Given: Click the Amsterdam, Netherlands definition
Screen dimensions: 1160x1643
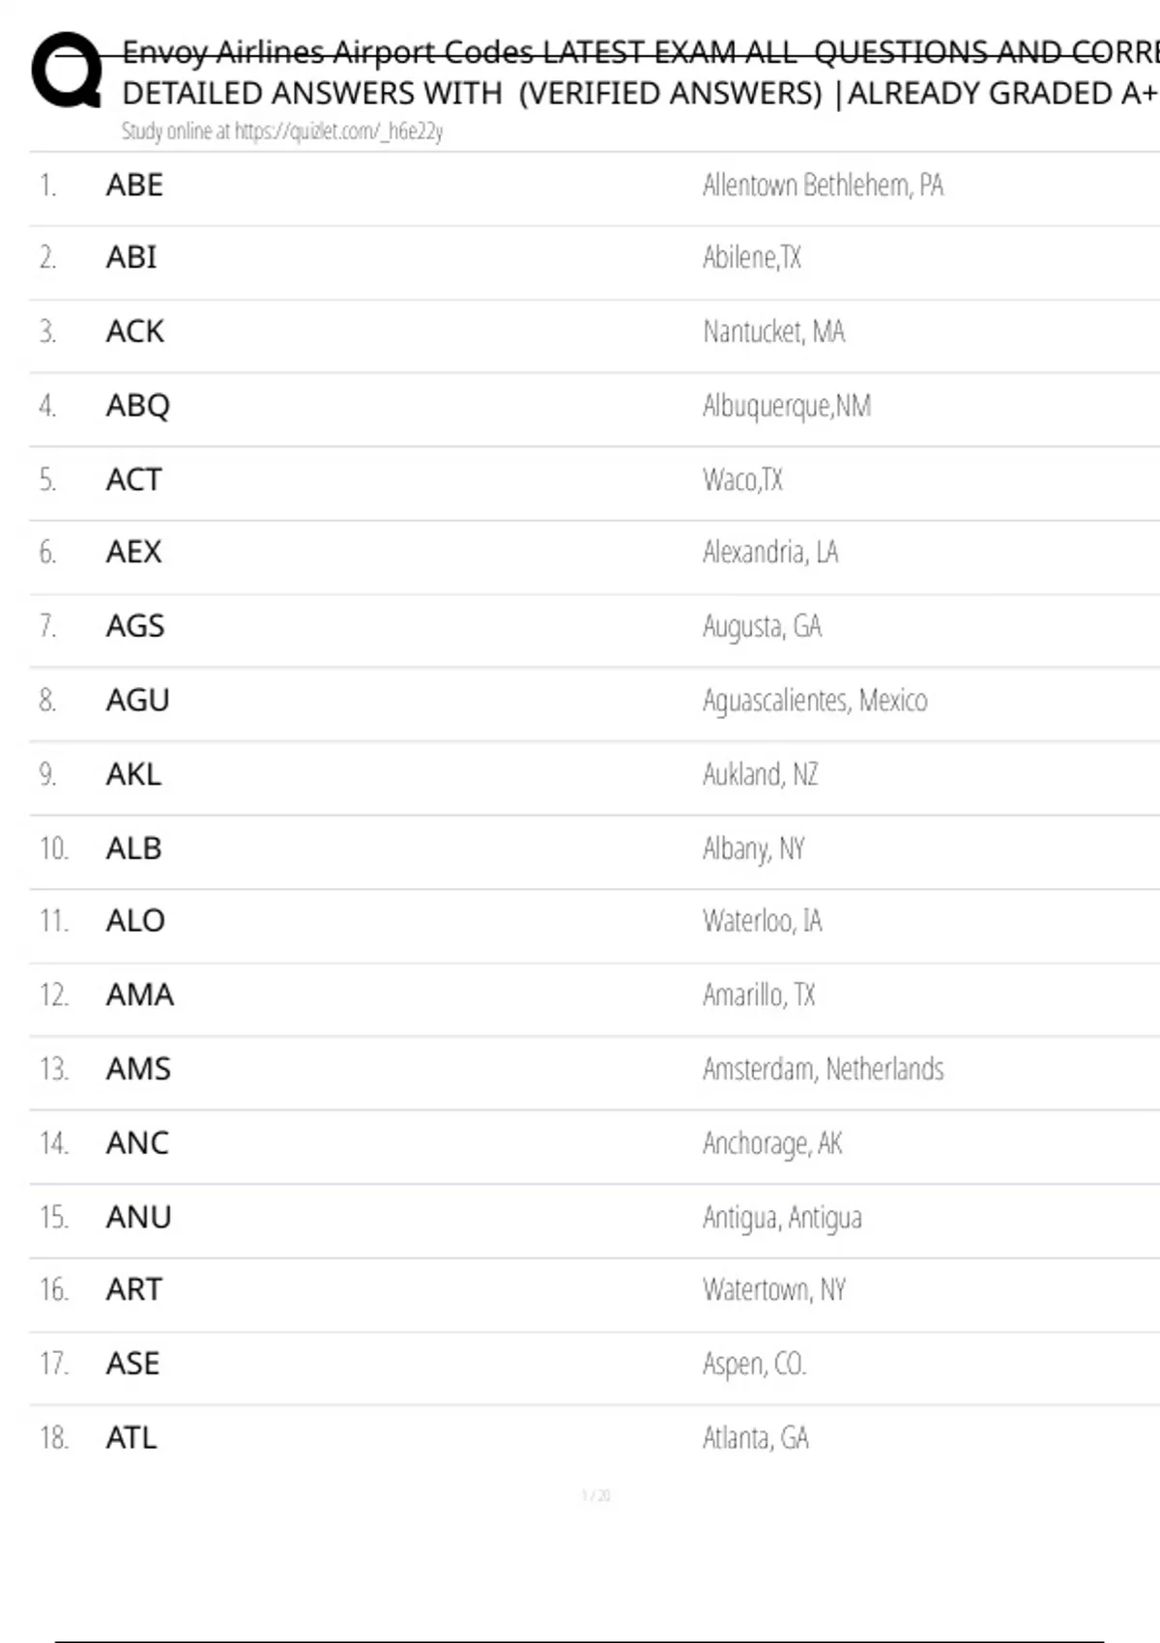Looking at the screenshot, I should click(823, 1069).
